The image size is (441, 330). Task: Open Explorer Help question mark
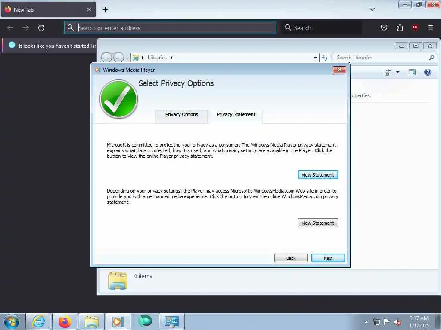pos(428,72)
